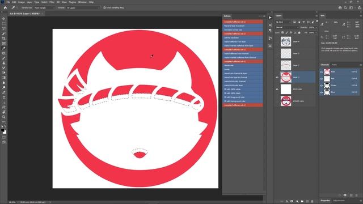Click the Home icon in options bar
The height and width of the screenshot is (204, 363).
pyautogui.click(x=5, y=7)
